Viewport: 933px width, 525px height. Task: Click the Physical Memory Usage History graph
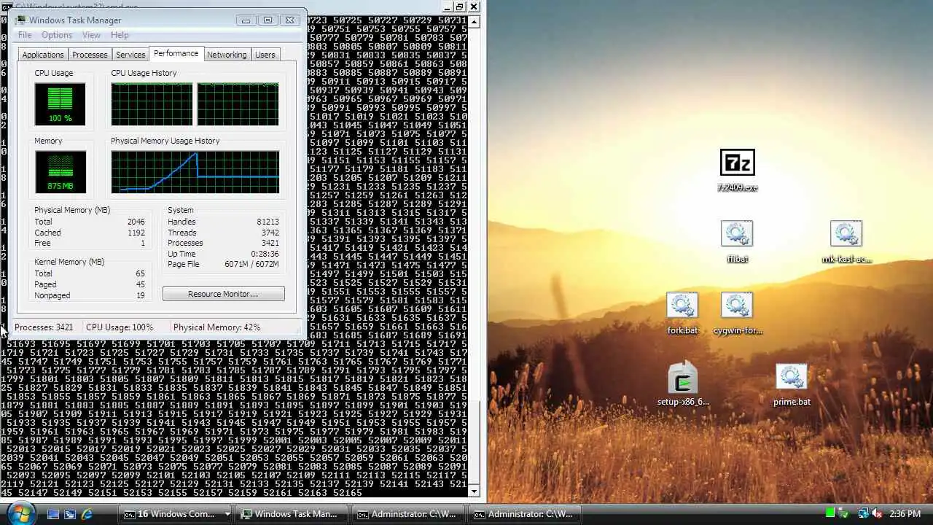pos(195,172)
